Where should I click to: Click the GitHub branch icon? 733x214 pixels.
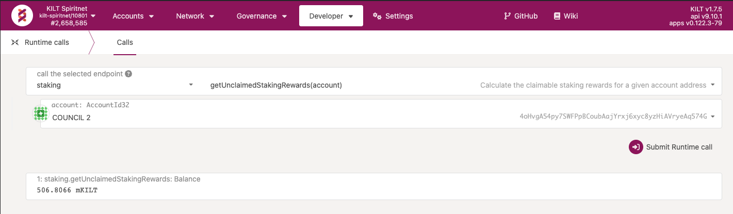pos(507,16)
